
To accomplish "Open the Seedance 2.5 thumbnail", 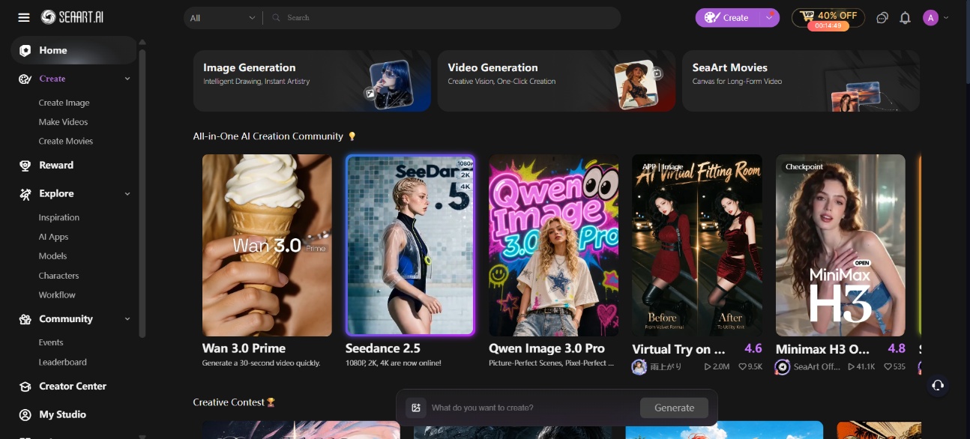I will [x=410, y=245].
